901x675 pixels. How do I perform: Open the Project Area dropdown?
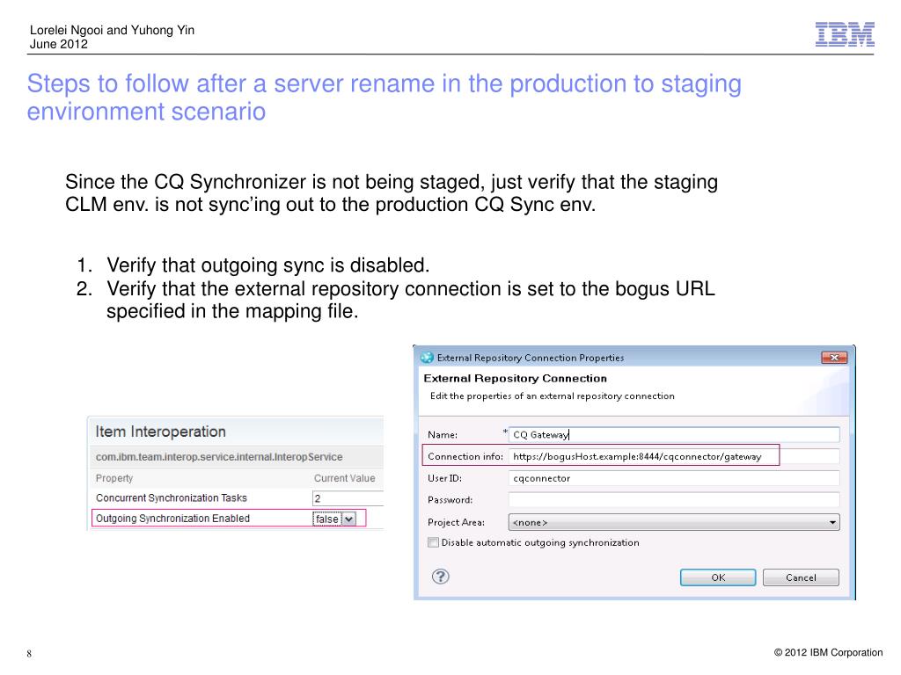(674, 522)
